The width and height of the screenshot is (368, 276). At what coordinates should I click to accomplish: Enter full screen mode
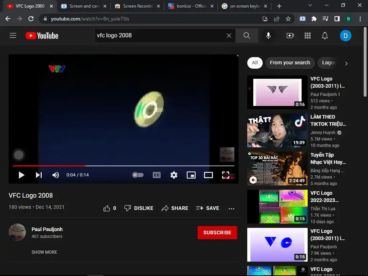(x=226, y=175)
